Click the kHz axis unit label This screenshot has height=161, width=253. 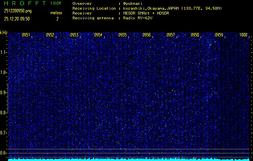click(x=4, y=32)
